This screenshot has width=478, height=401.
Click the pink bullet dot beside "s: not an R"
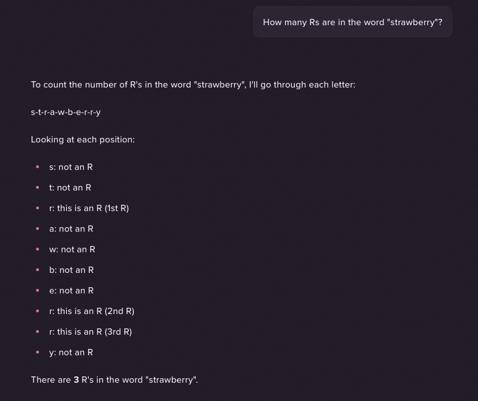click(x=37, y=167)
